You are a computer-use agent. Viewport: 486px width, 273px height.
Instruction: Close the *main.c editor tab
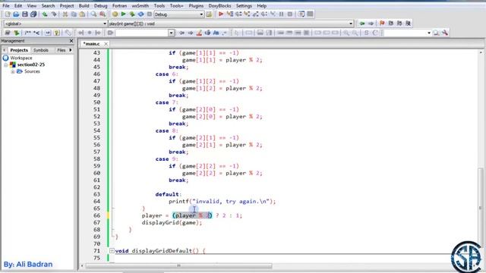click(106, 44)
